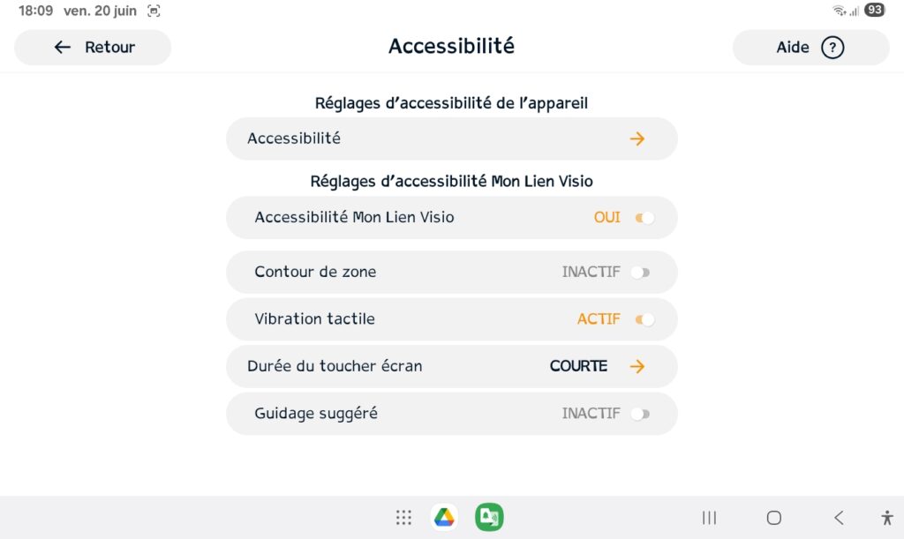The height and width of the screenshot is (539, 904).
Task: Turn on the Guidage suggéré switch
Action: click(x=641, y=414)
